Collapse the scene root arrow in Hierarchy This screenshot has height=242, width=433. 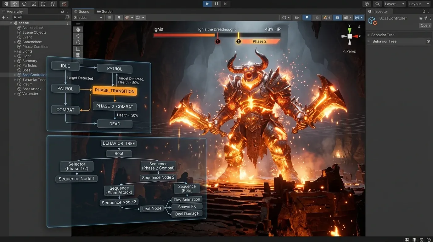point(11,23)
